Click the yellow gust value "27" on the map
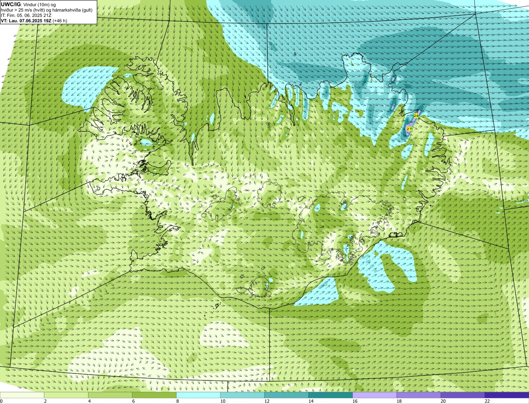 409,129
